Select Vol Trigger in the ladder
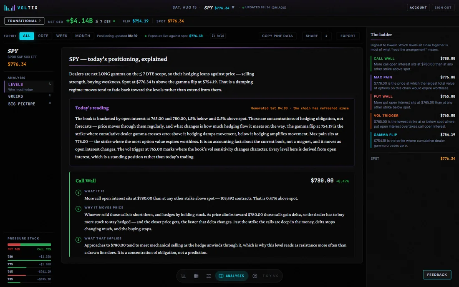Image resolution: width=459 pixels, height=287 pixels. point(413,121)
